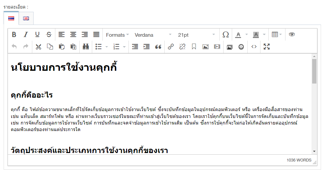Insert emoticon smiley
The image size is (324, 172).
coord(241,47)
